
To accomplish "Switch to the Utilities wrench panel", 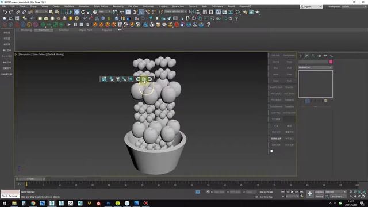I will pyautogui.click(x=331, y=56).
